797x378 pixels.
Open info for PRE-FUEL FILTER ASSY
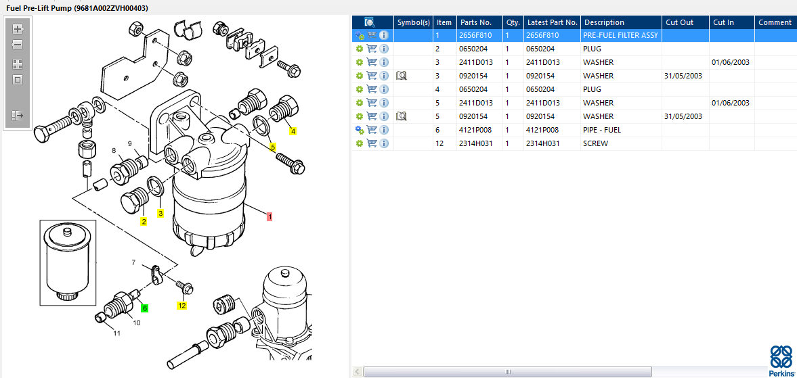384,35
